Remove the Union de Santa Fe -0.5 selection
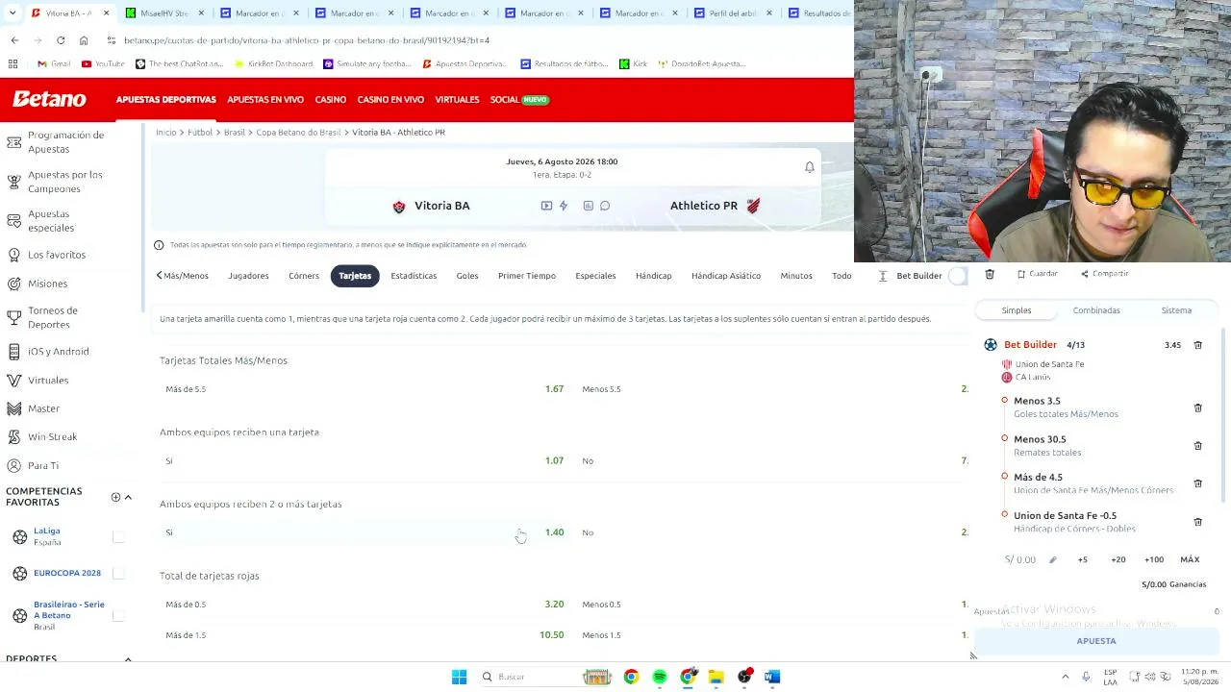 point(1197,522)
